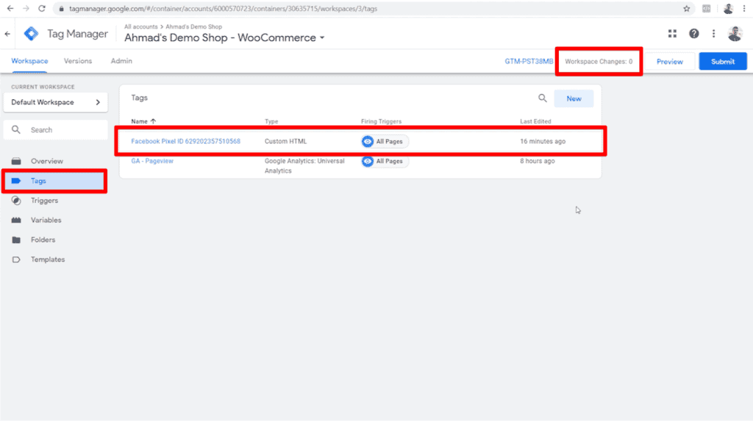The image size is (753, 421).
Task: Expand the Default Workspace selector chevron
Action: click(x=98, y=102)
